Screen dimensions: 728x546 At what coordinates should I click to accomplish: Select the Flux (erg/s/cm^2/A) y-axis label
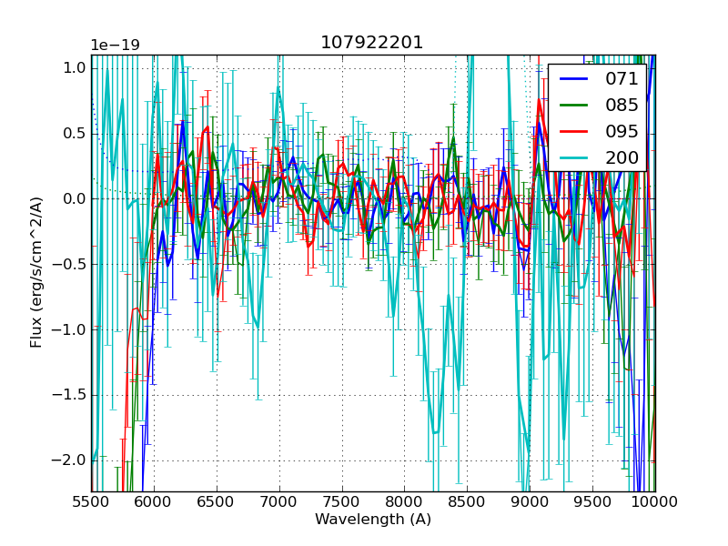tap(36, 272)
